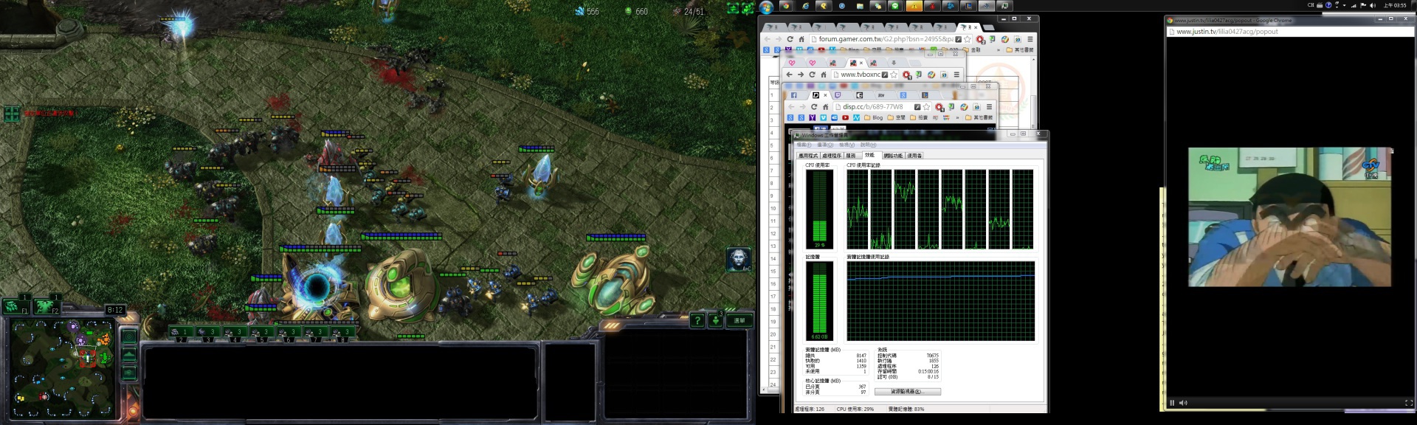Switch to the Facebook tab in disp.cc window
This screenshot has width=1417, height=425.
pyautogui.click(x=794, y=95)
